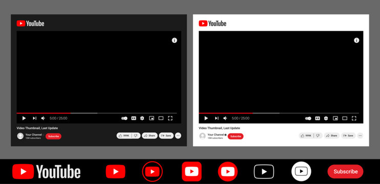
Task: Click the progress bar in the light player
Action: click(279, 113)
